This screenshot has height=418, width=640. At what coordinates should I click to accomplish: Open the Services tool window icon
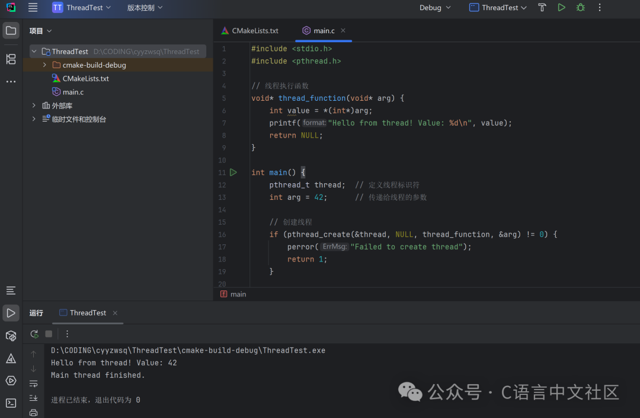pyautogui.click(x=11, y=381)
